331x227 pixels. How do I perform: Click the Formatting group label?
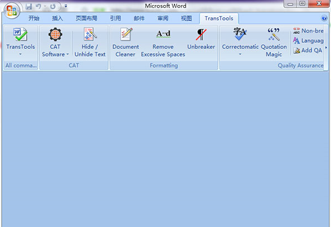click(x=164, y=65)
